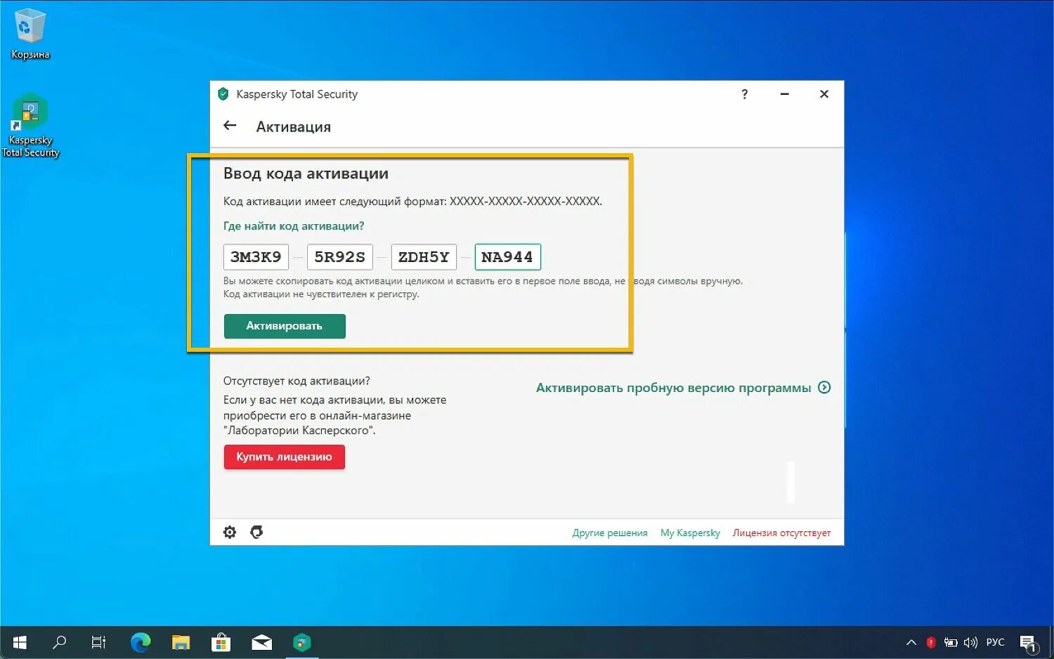Click the 'Kaspersky Total Security' window title
This screenshot has height=659, width=1054.
point(297,94)
